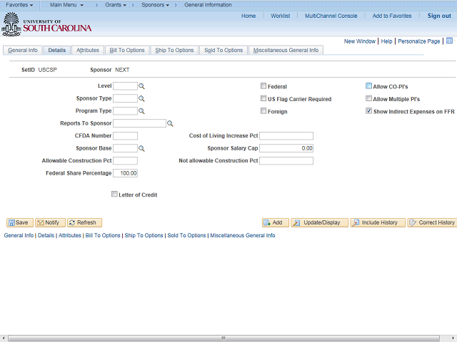
Task: Click the horizontal scrollbar thumb
Action: tap(224, 338)
